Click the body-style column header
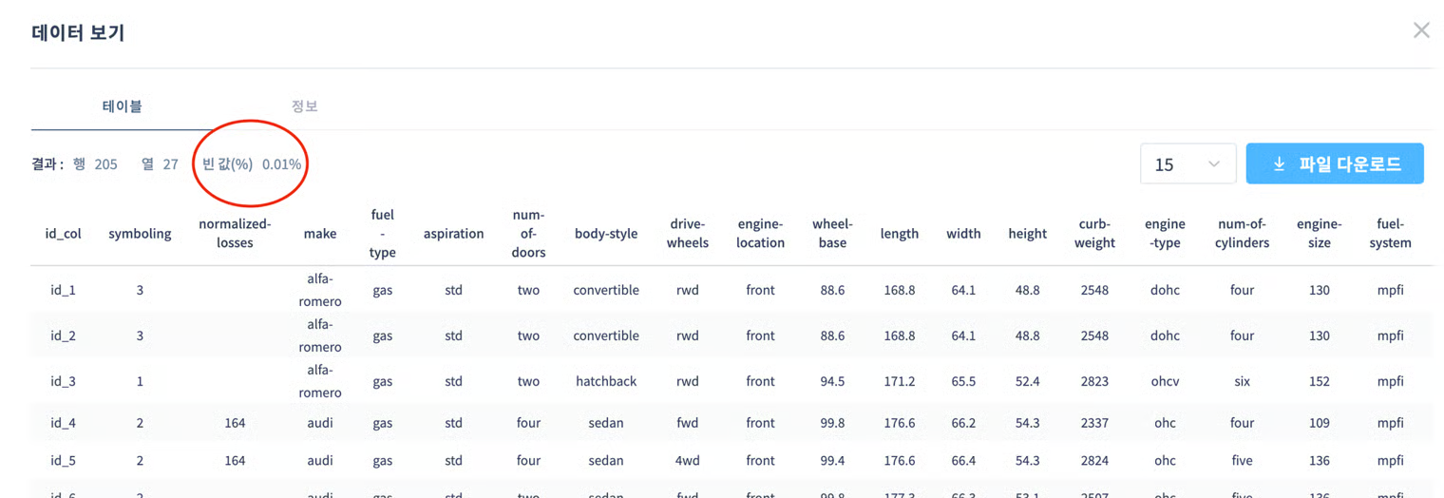This screenshot has height=498, width=1444. 606,234
